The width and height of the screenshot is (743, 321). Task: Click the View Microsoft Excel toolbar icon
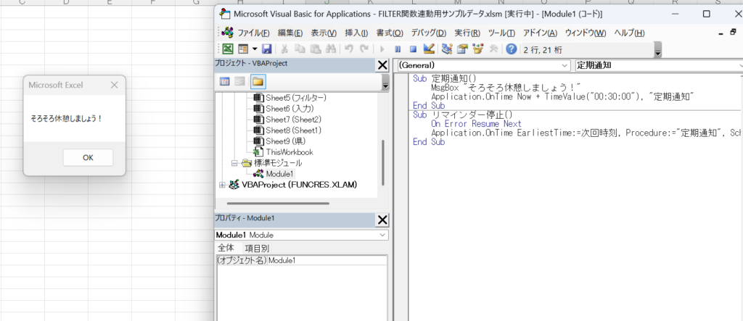click(229, 49)
